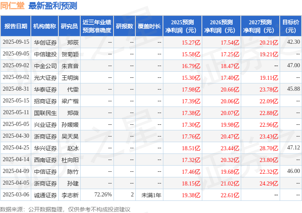Click the 最新盈利预测 heading
302x213 pixels.
coord(53,6)
